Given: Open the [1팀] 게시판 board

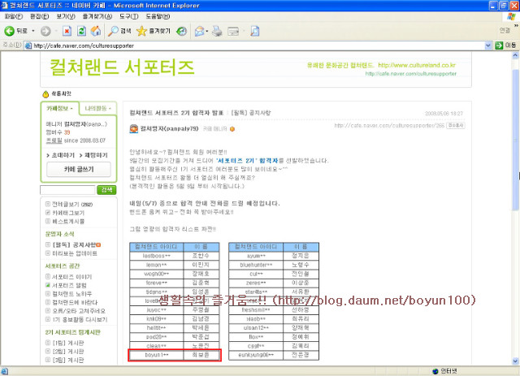Looking at the screenshot, I should point(68,343).
